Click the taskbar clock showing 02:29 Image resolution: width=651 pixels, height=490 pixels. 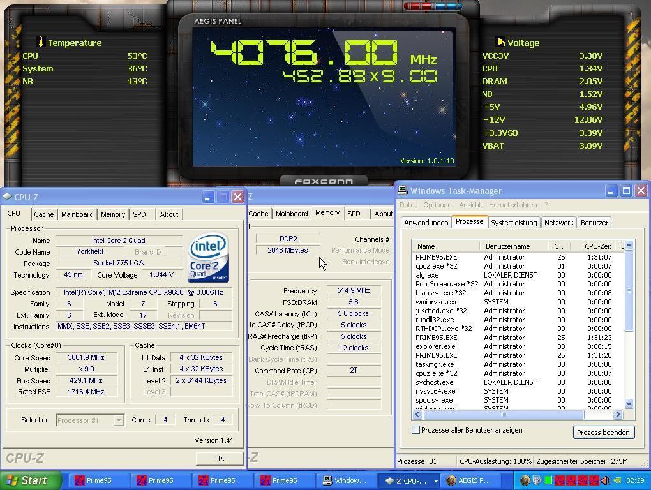point(635,480)
